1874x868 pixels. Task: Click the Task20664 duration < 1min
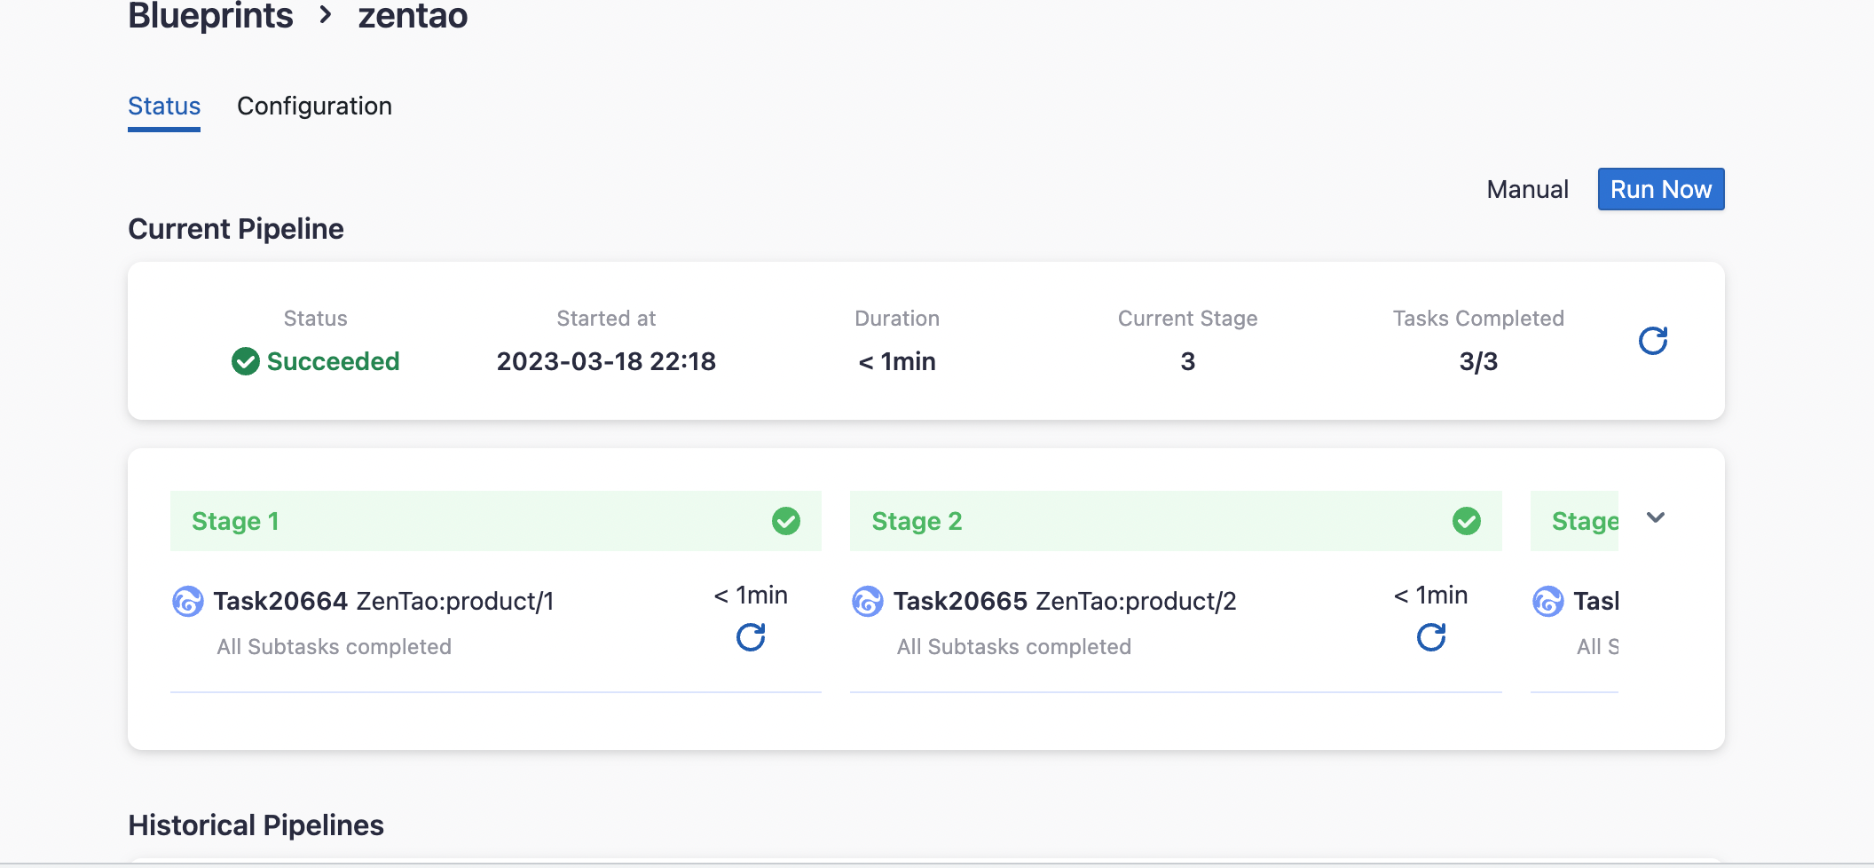pyautogui.click(x=751, y=595)
